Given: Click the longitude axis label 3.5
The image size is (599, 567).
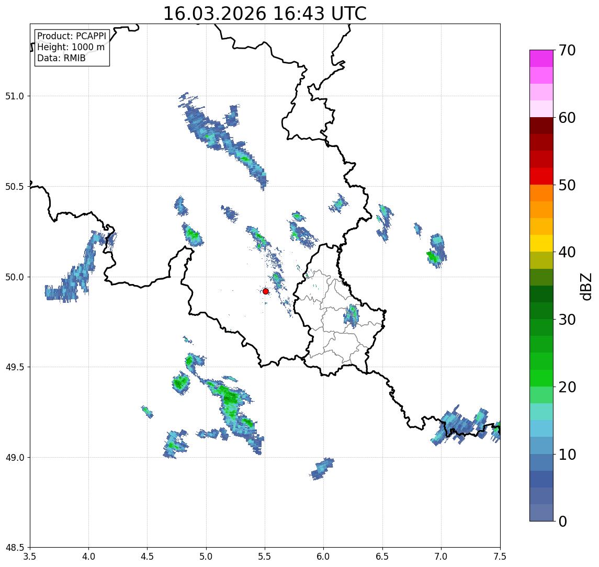Looking at the screenshot, I should pos(30,557).
